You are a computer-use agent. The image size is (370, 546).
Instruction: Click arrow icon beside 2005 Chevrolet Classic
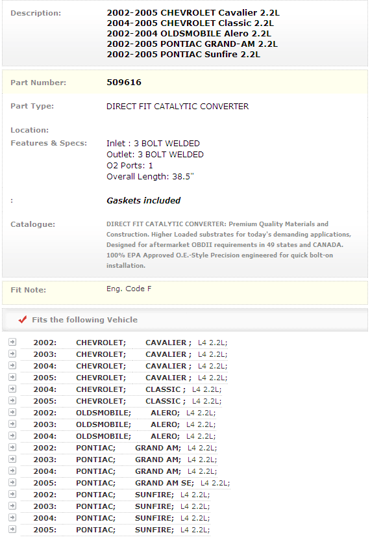pos(12,400)
